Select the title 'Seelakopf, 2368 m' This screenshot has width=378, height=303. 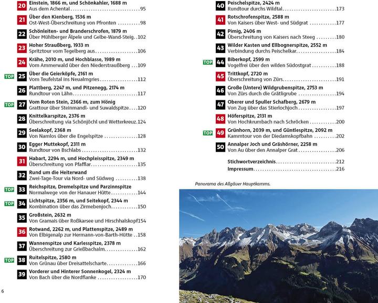tap(50, 130)
